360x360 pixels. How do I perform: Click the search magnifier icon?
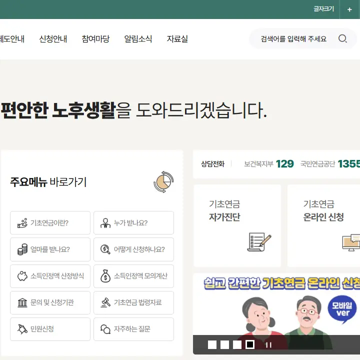point(342,38)
